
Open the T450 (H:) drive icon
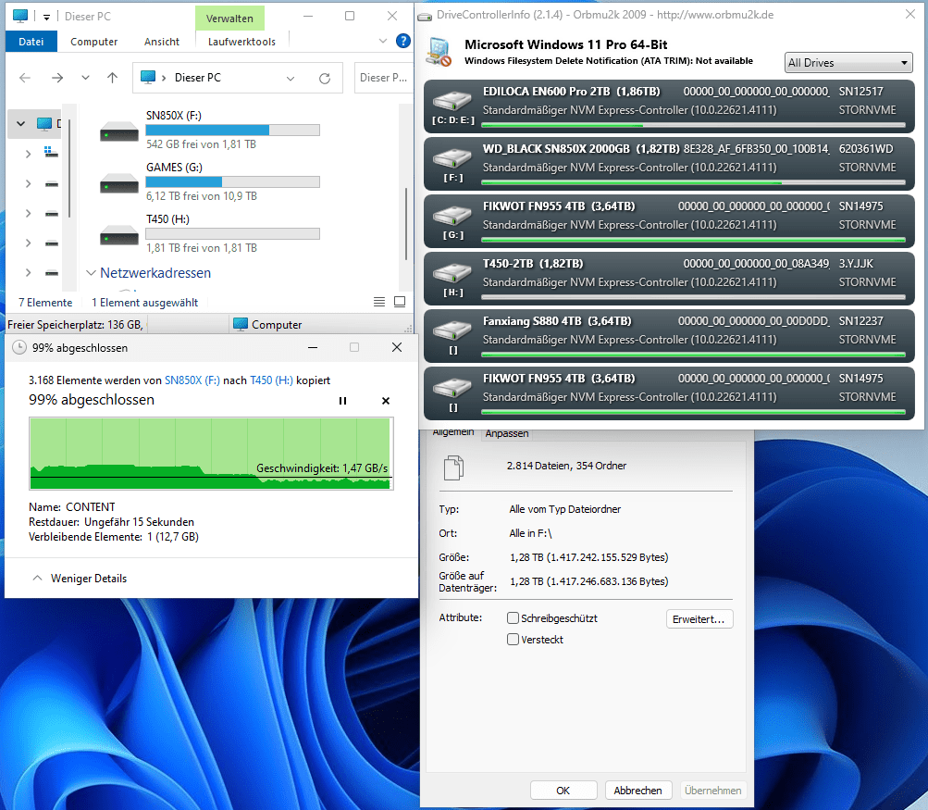pyautogui.click(x=119, y=235)
